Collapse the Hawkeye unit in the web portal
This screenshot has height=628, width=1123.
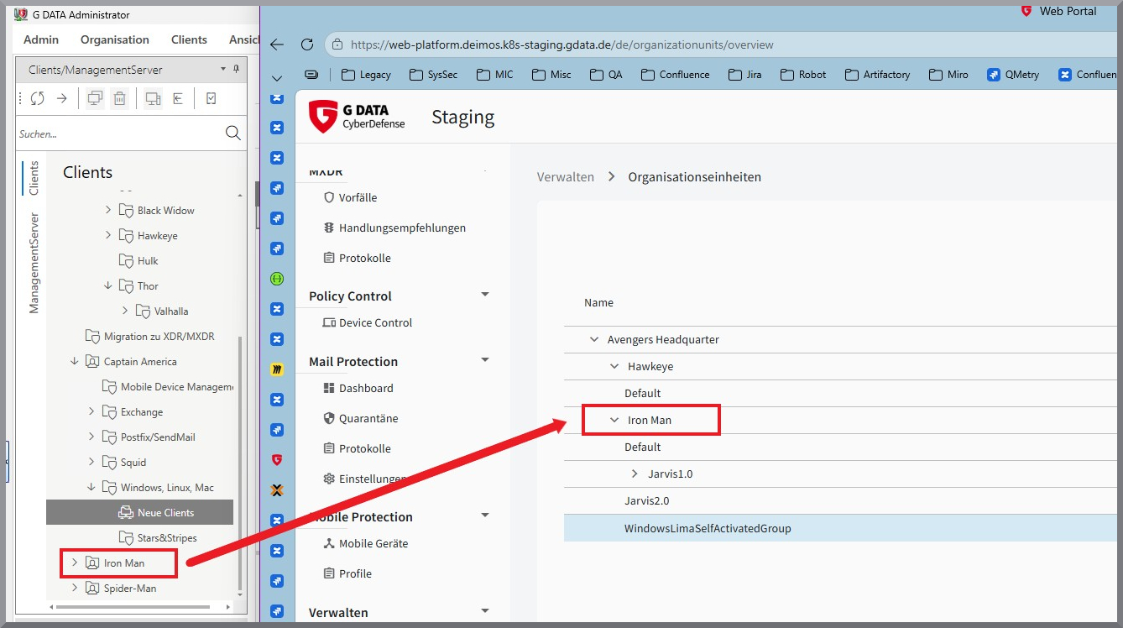coord(615,367)
